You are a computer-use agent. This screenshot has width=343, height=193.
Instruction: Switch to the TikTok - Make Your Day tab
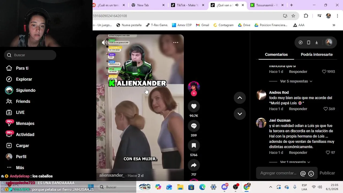[188, 5]
